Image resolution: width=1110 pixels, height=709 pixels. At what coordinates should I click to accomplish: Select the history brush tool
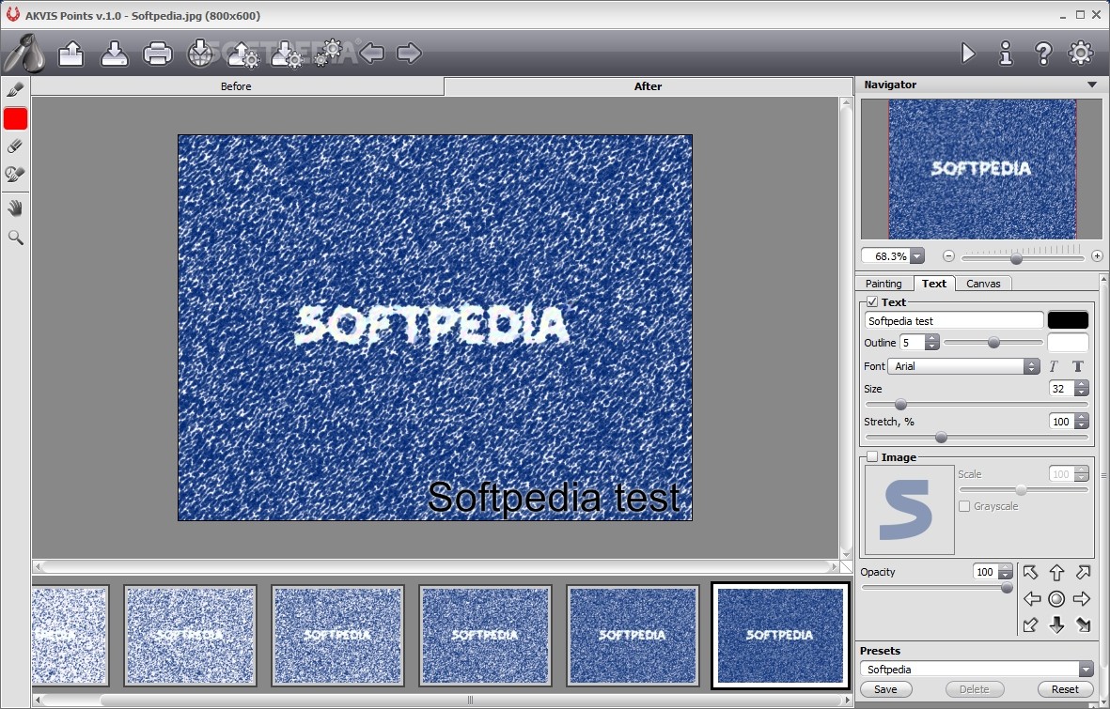[15, 174]
